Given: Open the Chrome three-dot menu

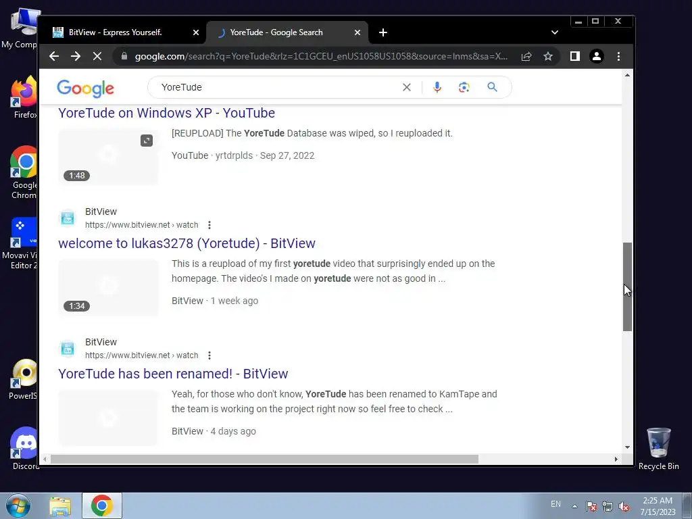Looking at the screenshot, I should click(x=618, y=56).
